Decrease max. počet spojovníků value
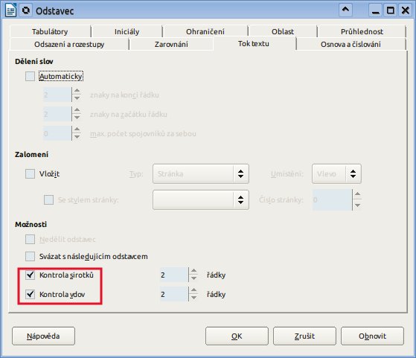416x358 pixels. [x=77, y=137]
